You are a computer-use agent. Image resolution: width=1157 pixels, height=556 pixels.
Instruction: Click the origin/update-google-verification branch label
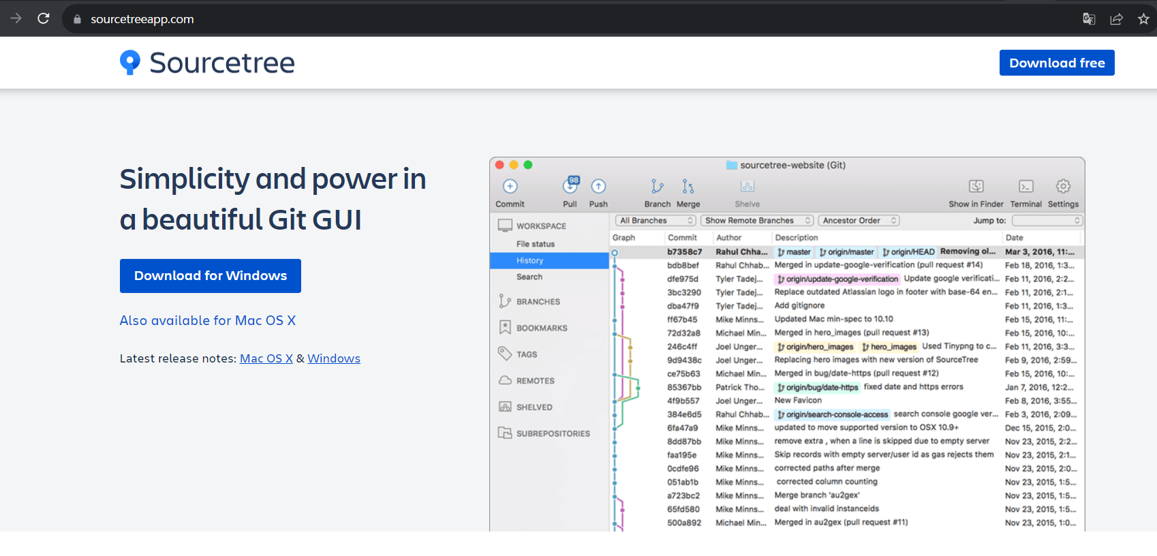838,279
